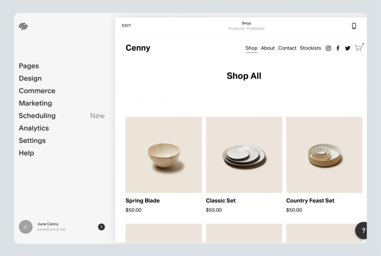Click the mobile preview icon
Viewport: 381px width, 256px height.
pos(354,26)
